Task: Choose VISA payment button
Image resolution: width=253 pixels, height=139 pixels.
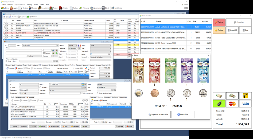Action: tap(245, 104)
